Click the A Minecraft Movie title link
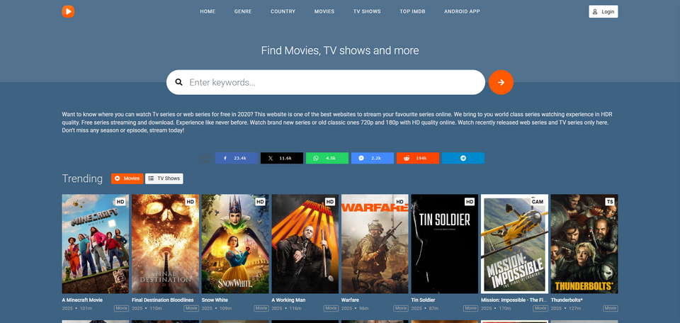The width and height of the screenshot is (680, 323). [82, 300]
